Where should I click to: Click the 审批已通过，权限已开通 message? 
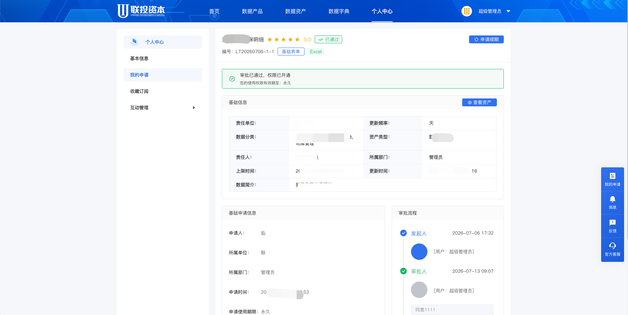point(265,75)
